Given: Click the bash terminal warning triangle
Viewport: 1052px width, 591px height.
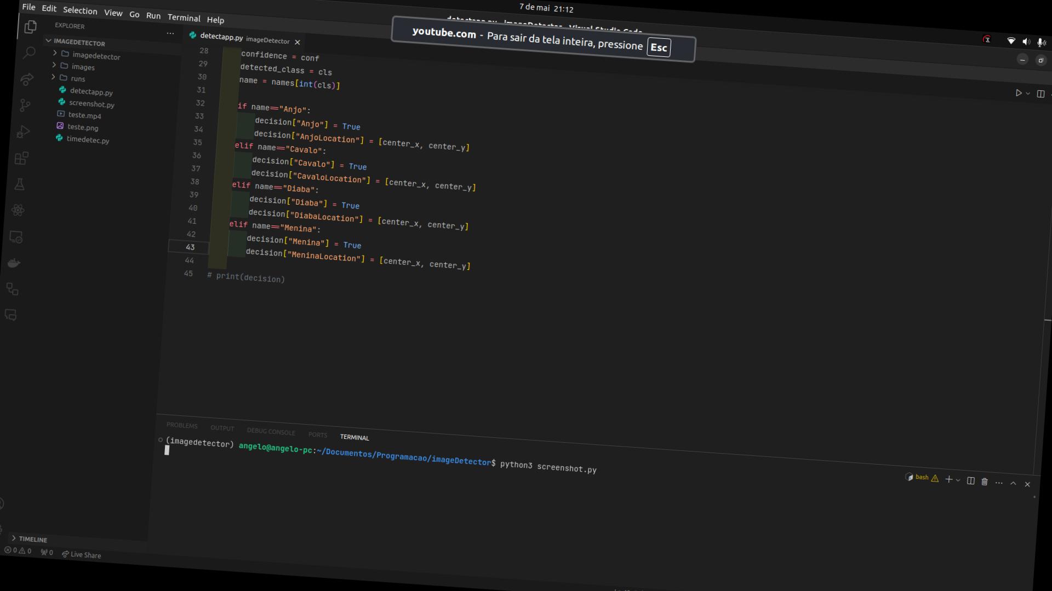Looking at the screenshot, I should click(935, 478).
